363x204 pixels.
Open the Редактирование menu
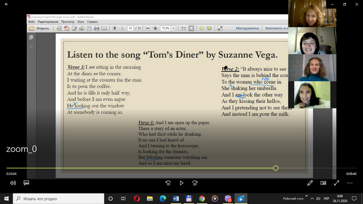tap(48, 22)
